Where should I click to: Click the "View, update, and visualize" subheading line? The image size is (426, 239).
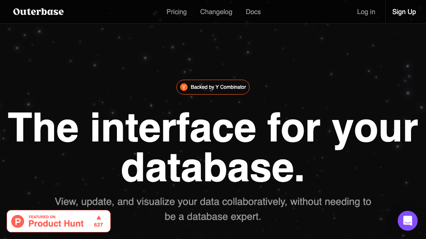pyautogui.click(x=213, y=202)
